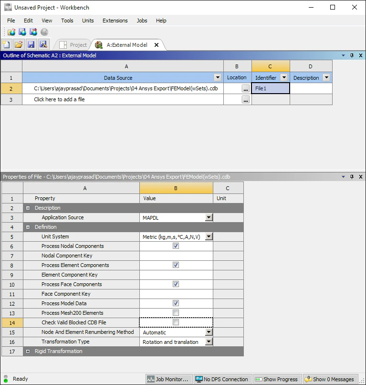Click No DPS Connection status button
The image size is (366, 385).
pos(223,379)
